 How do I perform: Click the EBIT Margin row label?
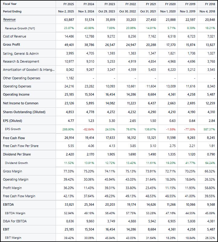click(13, 238)
